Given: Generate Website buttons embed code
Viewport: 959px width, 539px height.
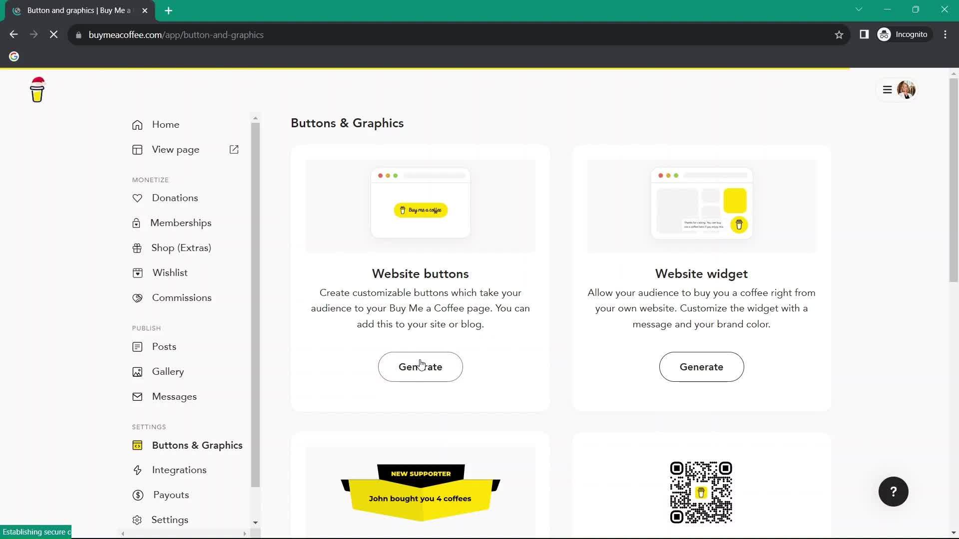Looking at the screenshot, I should pyautogui.click(x=421, y=367).
